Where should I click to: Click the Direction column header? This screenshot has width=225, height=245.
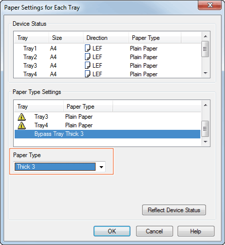106,38
